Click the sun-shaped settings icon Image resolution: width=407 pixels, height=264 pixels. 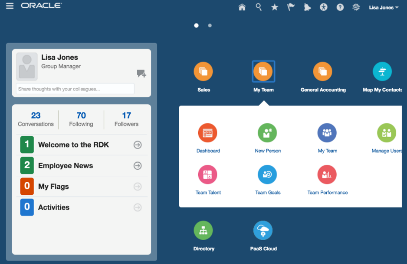tap(356, 7)
